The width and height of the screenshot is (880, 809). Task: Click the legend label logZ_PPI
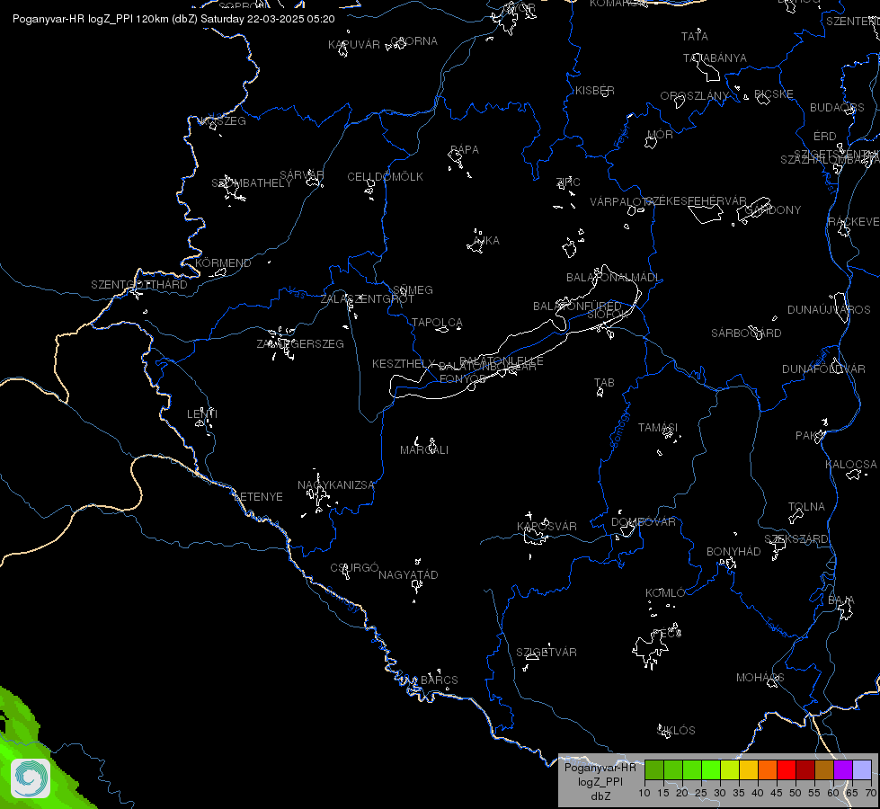[x=600, y=781]
